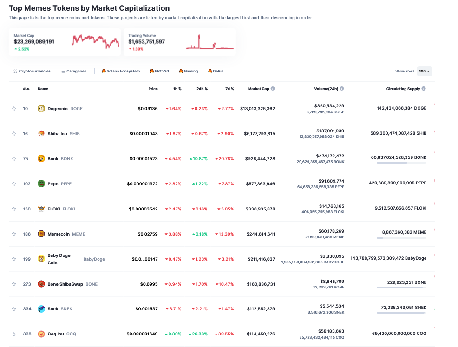Click the Bonk token logo
The image size is (458, 347).
point(41,158)
